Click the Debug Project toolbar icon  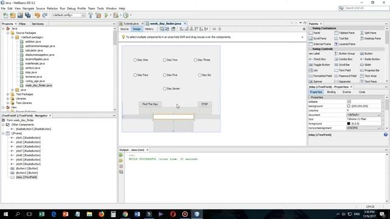(x=116, y=15)
